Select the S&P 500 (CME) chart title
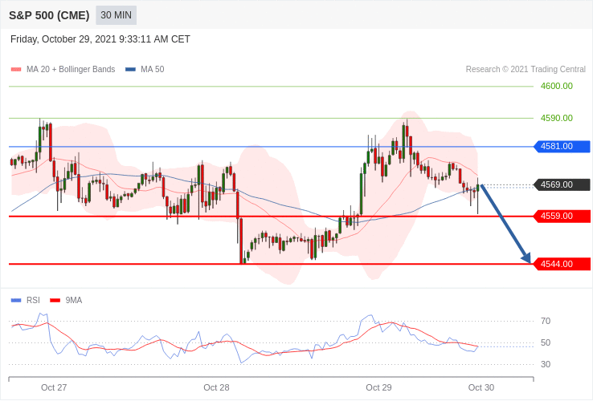Screen dimensions: 593x401 click(49, 15)
